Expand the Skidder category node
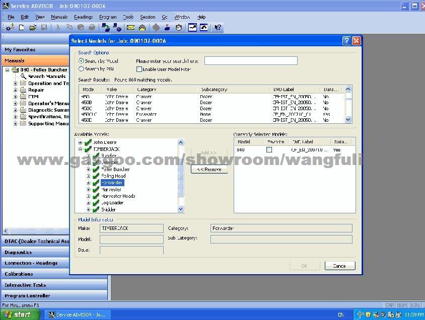This screenshot has height=320, width=425. pos(89,209)
